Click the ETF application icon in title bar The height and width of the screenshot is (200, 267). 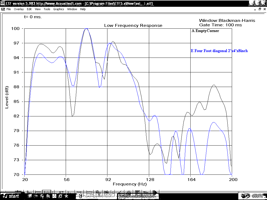tap(3, 3)
